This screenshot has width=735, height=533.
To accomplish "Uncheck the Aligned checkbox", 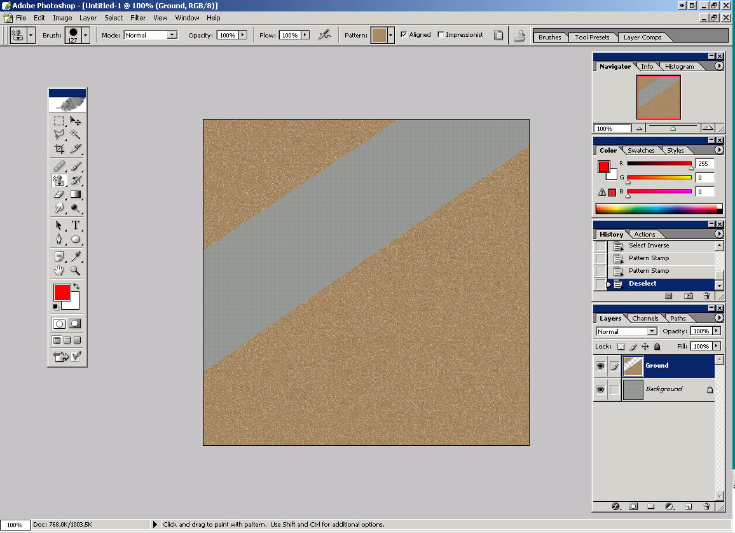I will pyautogui.click(x=404, y=35).
